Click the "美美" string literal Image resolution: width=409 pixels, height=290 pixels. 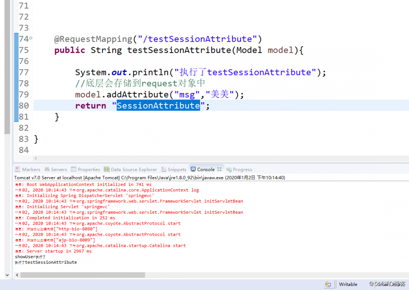[x=220, y=94]
